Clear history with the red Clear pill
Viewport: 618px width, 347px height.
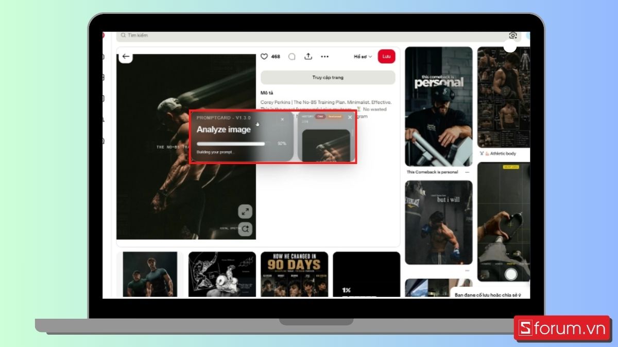tap(320, 117)
